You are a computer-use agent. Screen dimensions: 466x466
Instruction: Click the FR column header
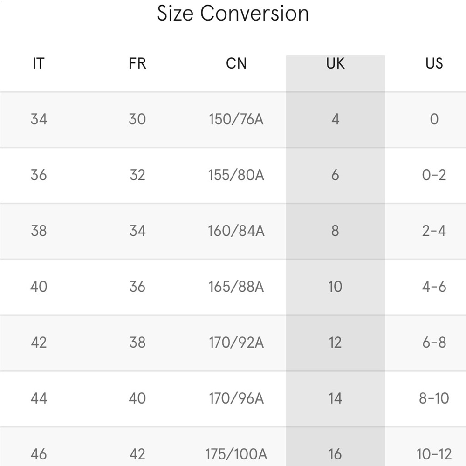(137, 63)
